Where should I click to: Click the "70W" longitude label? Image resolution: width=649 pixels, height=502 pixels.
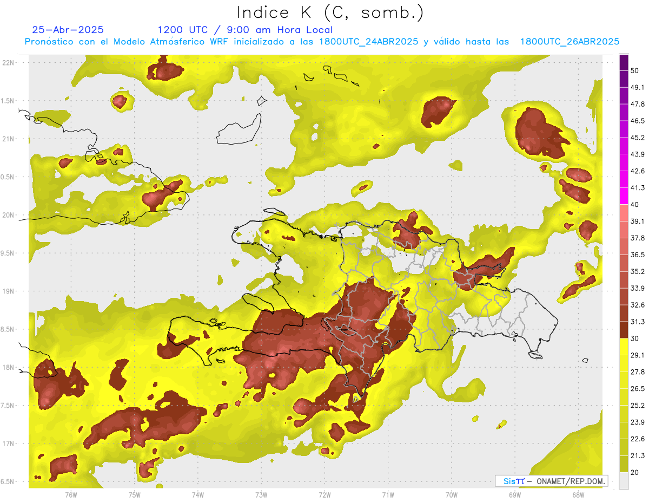451,495
